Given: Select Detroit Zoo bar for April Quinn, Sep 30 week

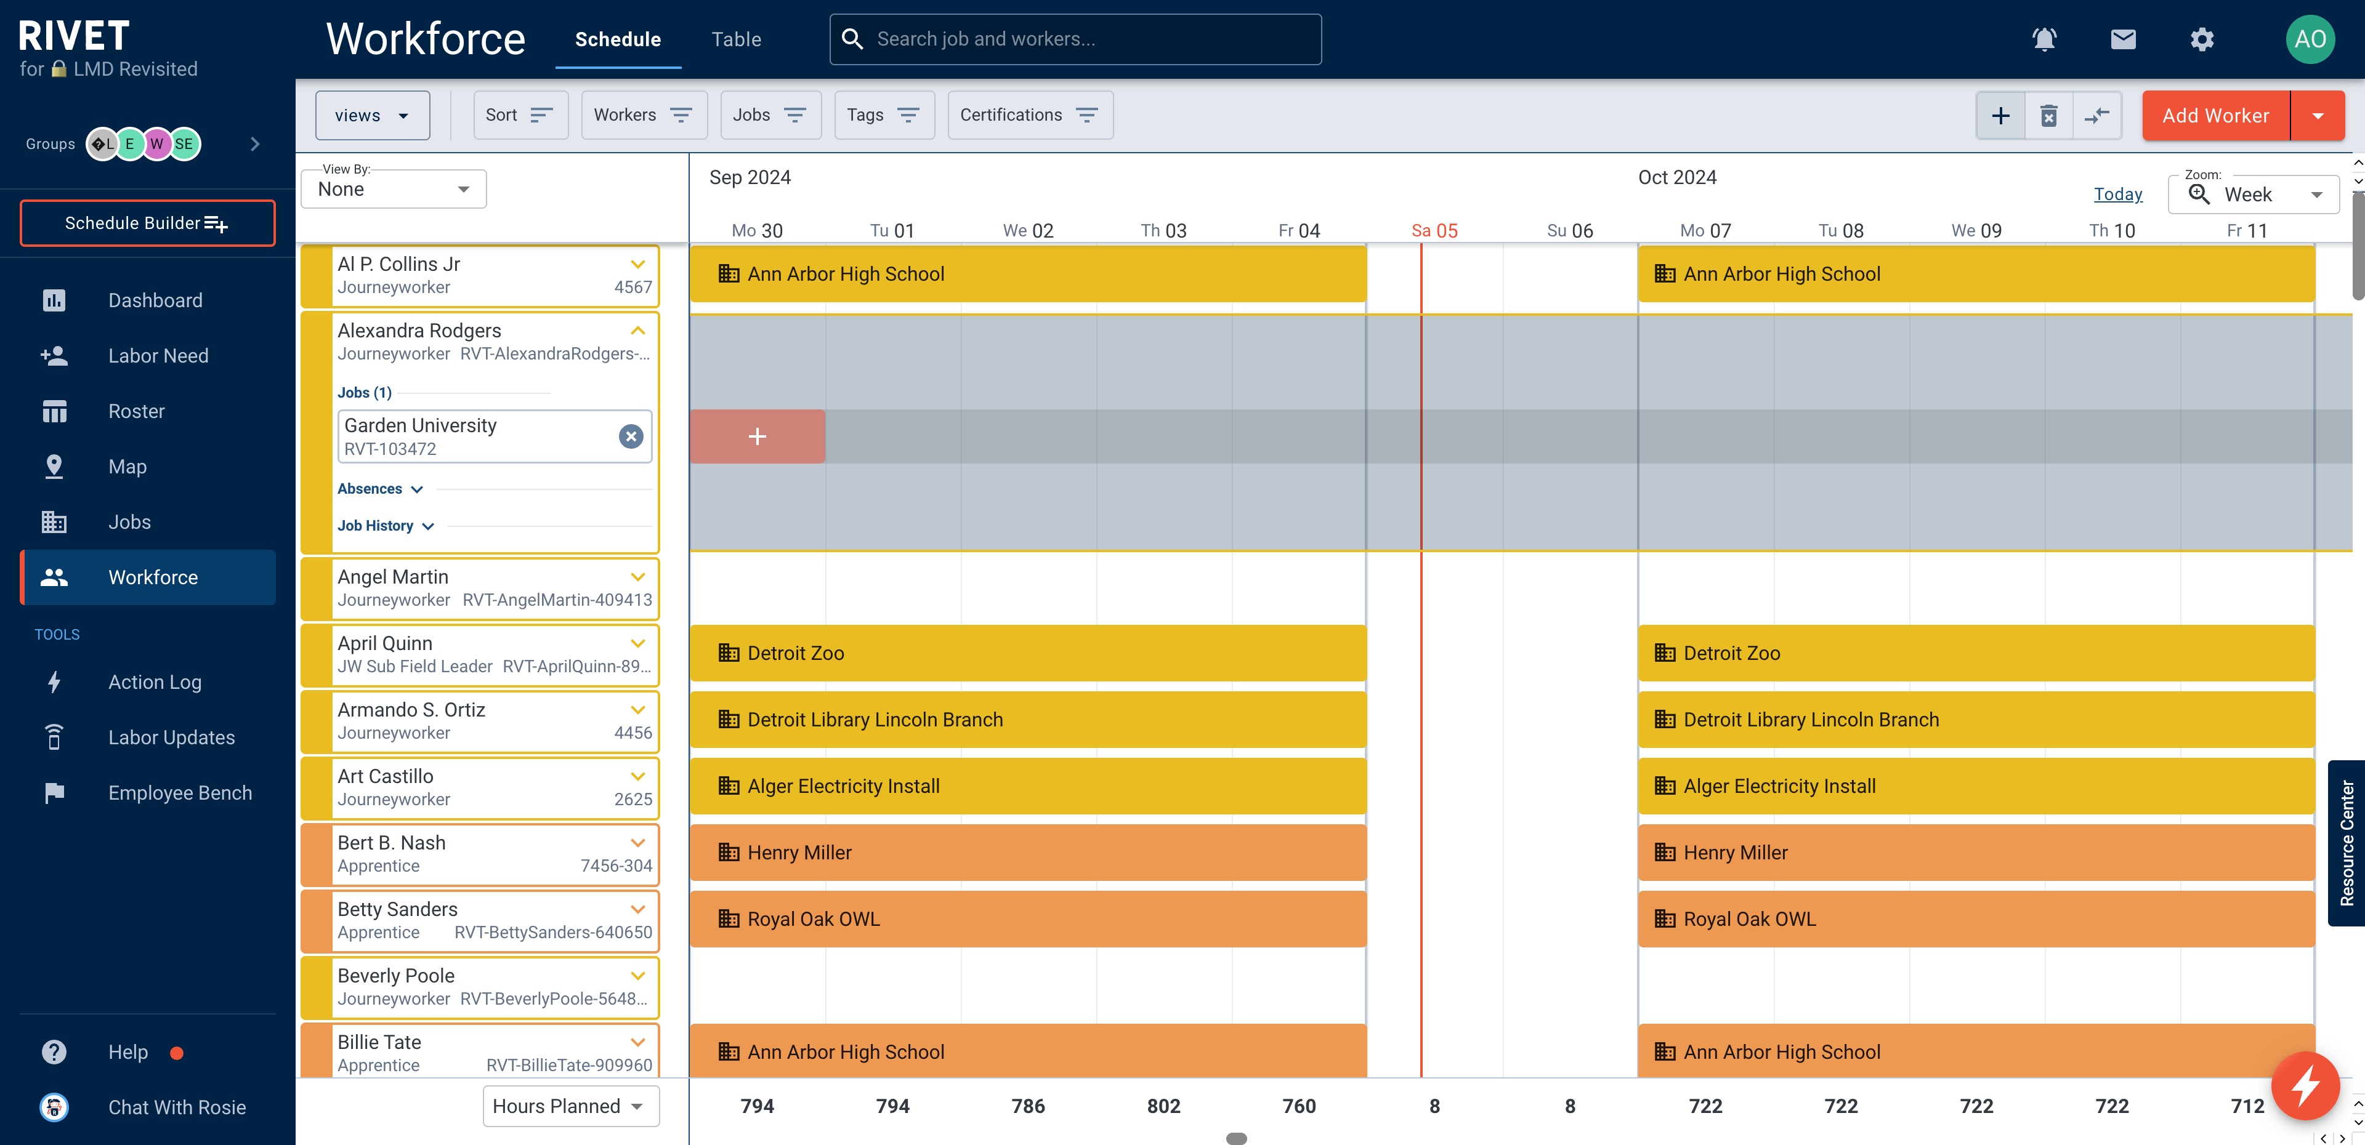Looking at the screenshot, I should (1027, 653).
